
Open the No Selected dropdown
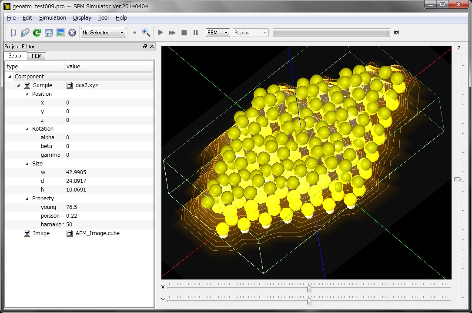(104, 33)
